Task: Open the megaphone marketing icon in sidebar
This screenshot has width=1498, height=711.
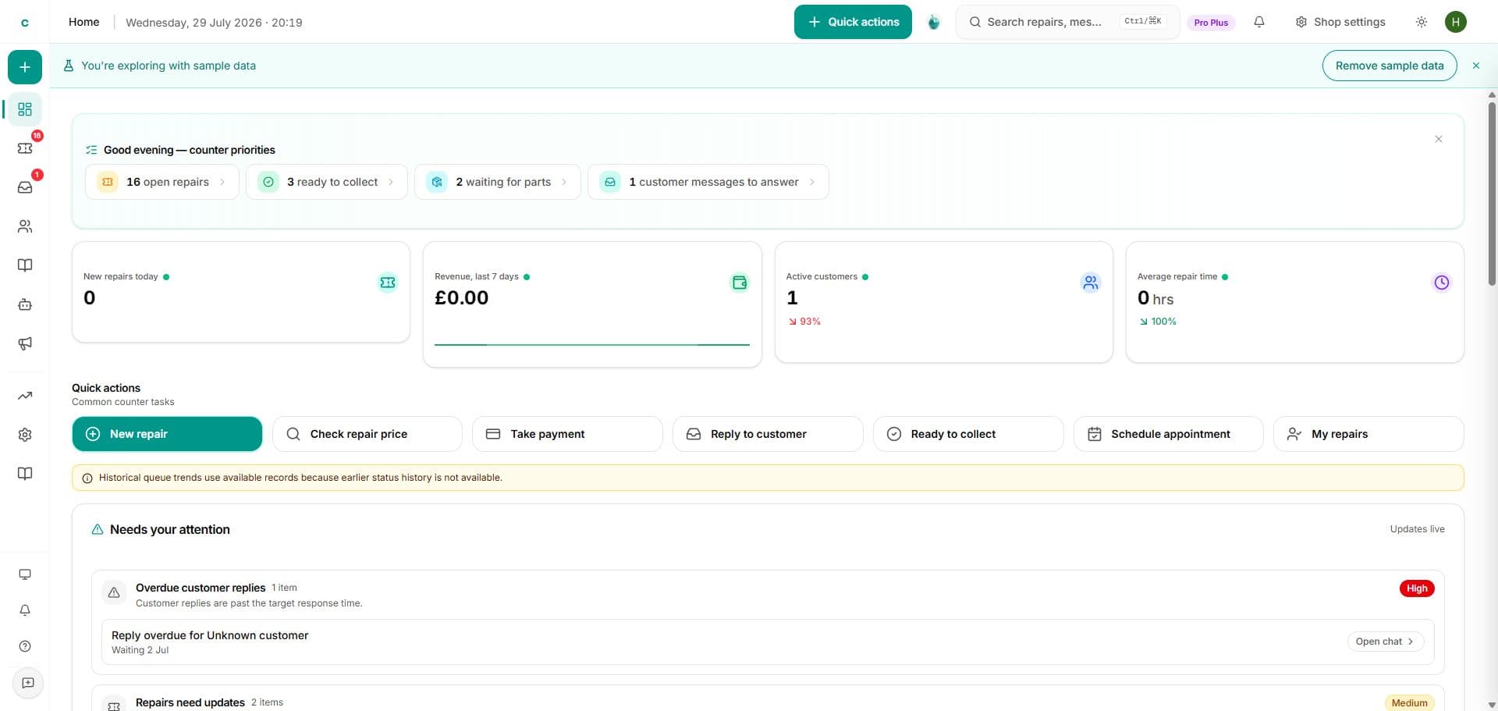Action: coord(25,343)
